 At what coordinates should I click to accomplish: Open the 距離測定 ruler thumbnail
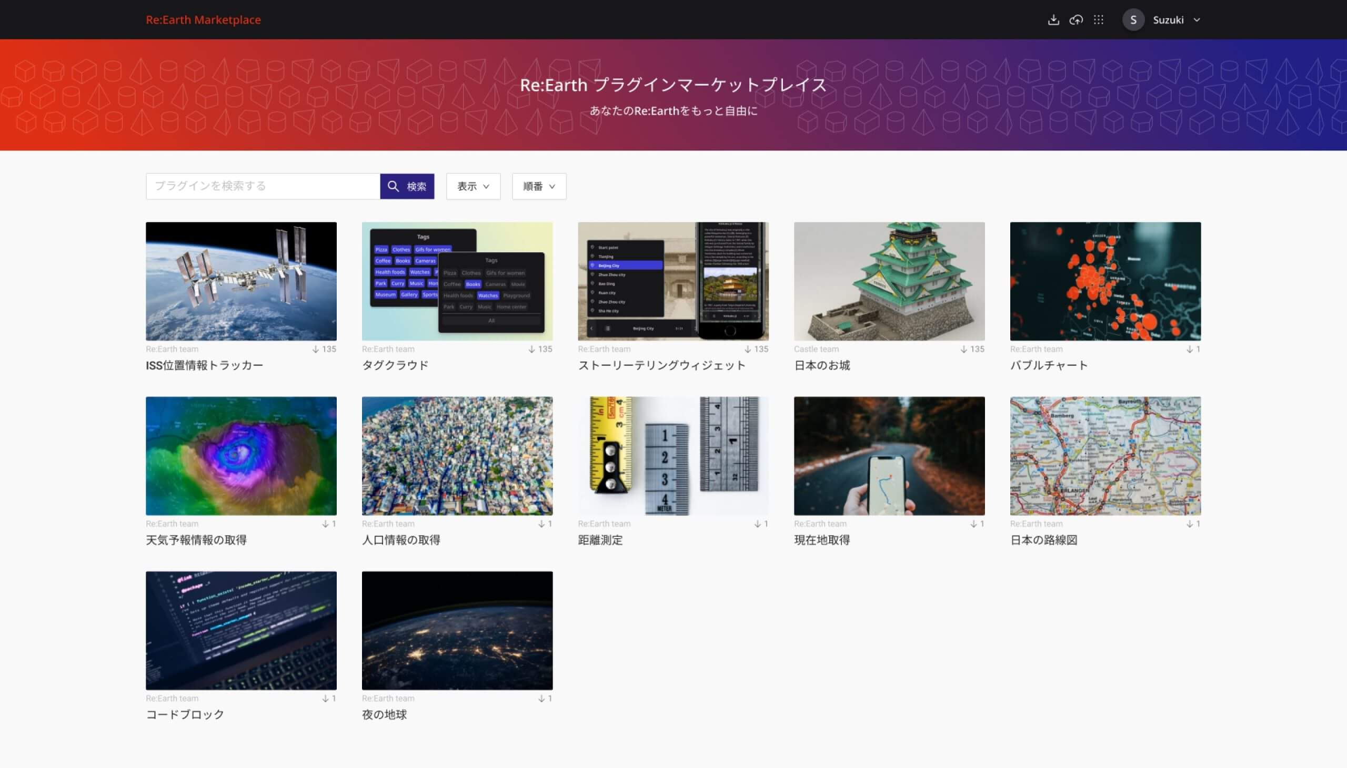point(673,456)
